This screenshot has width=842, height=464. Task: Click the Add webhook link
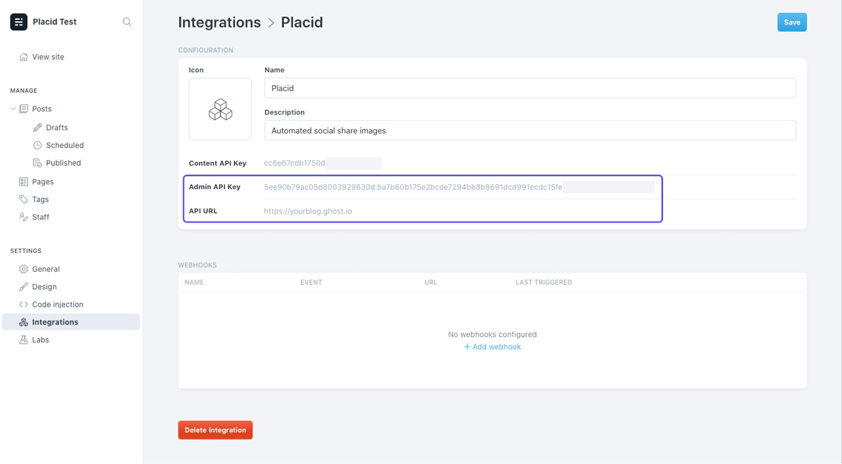[x=493, y=347]
